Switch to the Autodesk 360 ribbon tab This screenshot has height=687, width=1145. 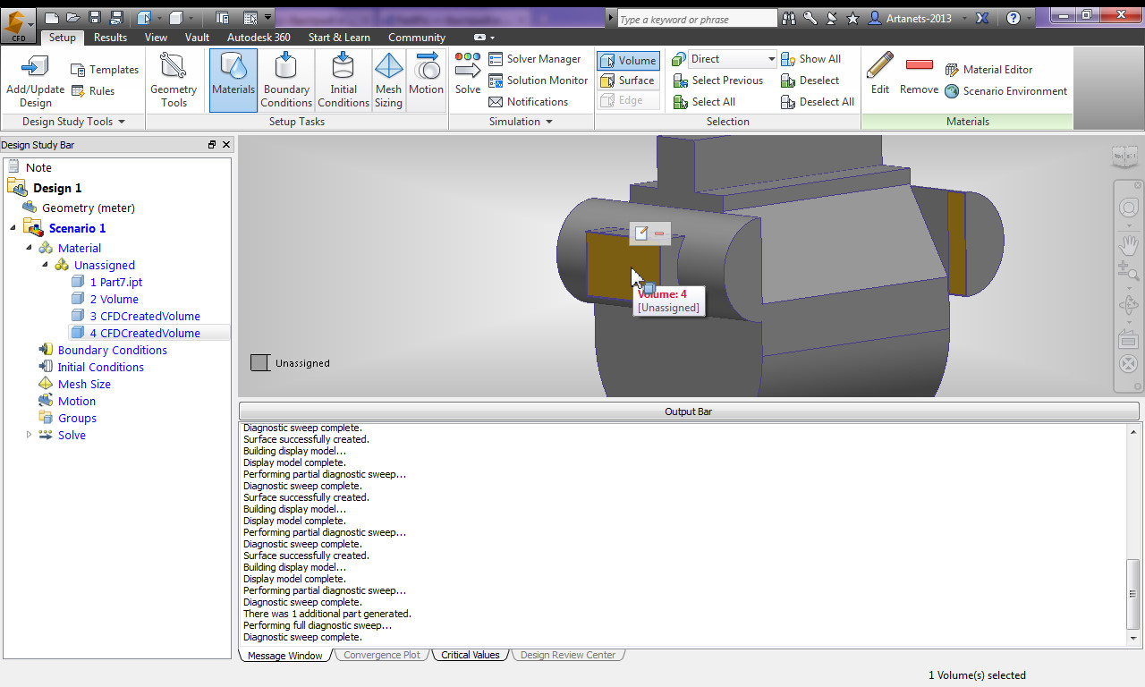[x=259, y=38]
